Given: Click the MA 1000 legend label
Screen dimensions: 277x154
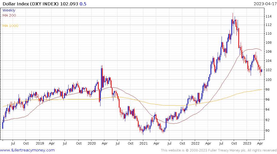Looking at the screenshot, I should tap(10, 26).
